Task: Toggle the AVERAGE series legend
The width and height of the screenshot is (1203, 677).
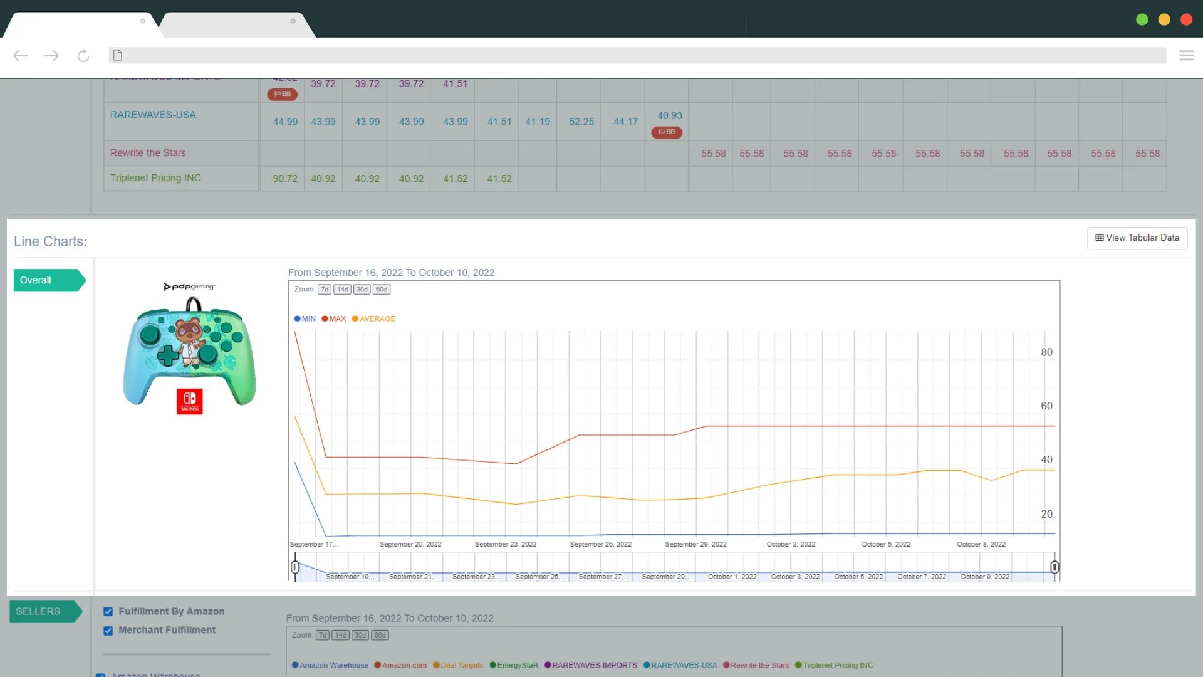Action: [x=373, y=319]
